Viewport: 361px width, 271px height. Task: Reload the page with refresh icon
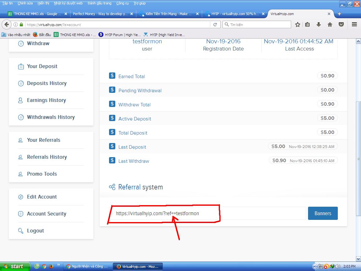pyautogui.click(x=215, y=25)
